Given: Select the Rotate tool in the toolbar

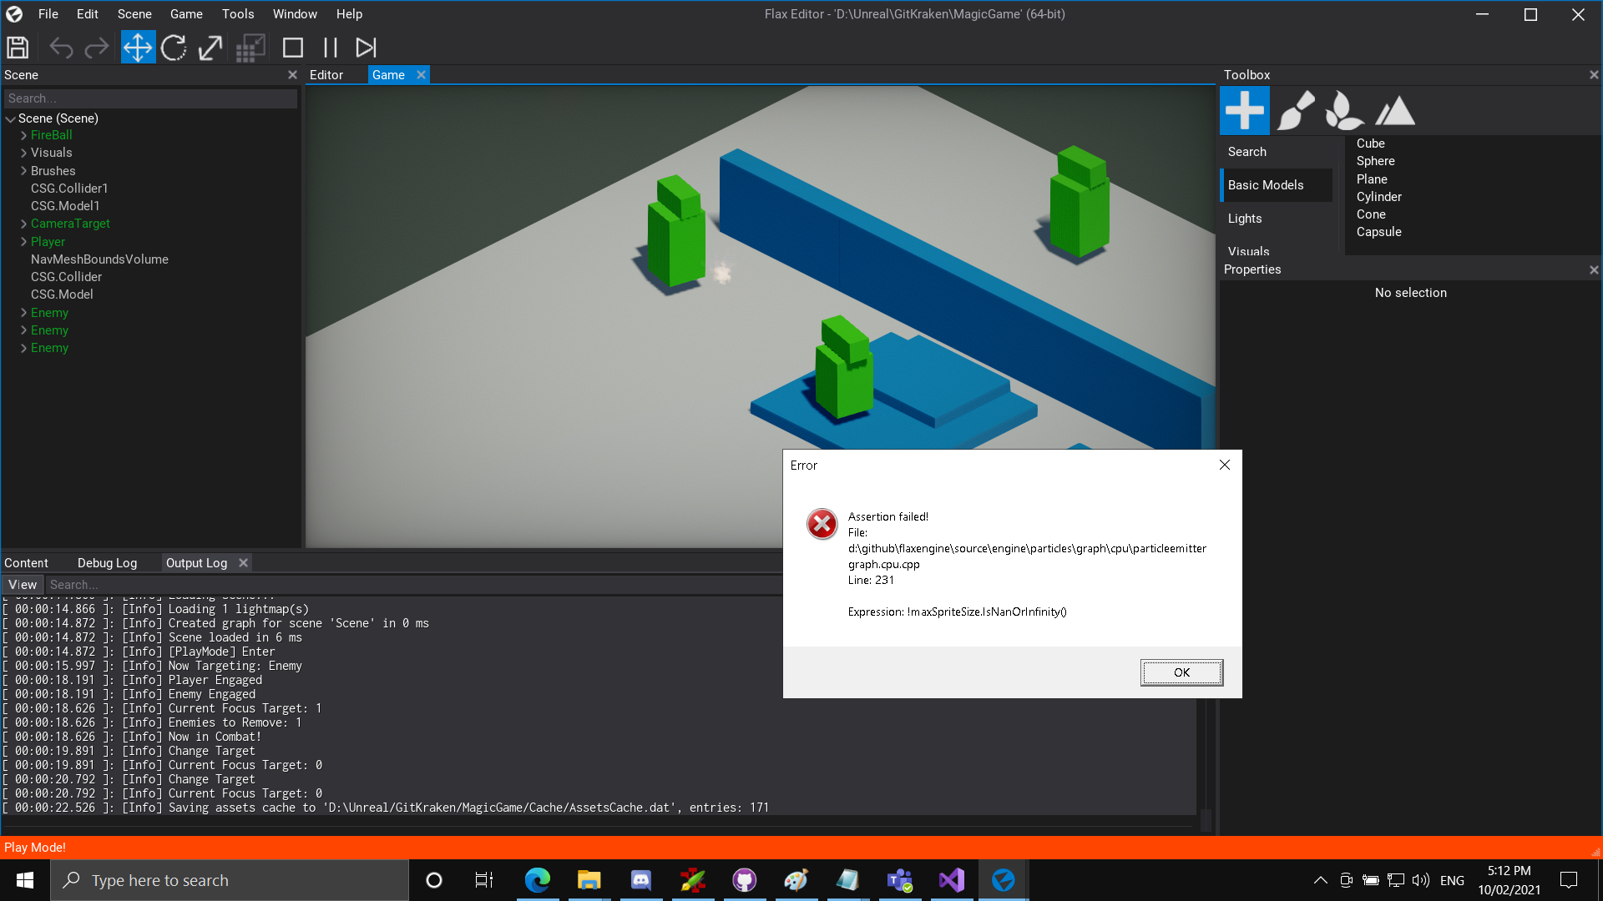Looking at the screenshot, I should pos(174,47).
